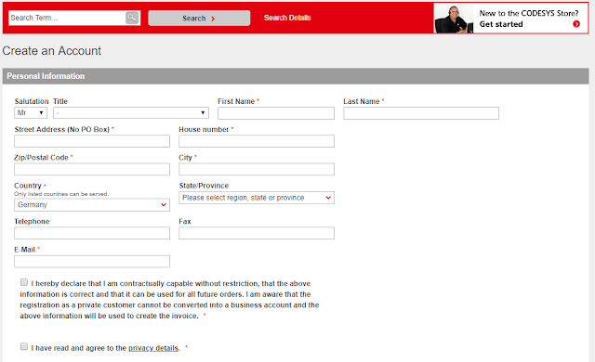Viewport: 595px width, 362px height.
Task: Click the Create an Account heading
Action: [52, 51]
